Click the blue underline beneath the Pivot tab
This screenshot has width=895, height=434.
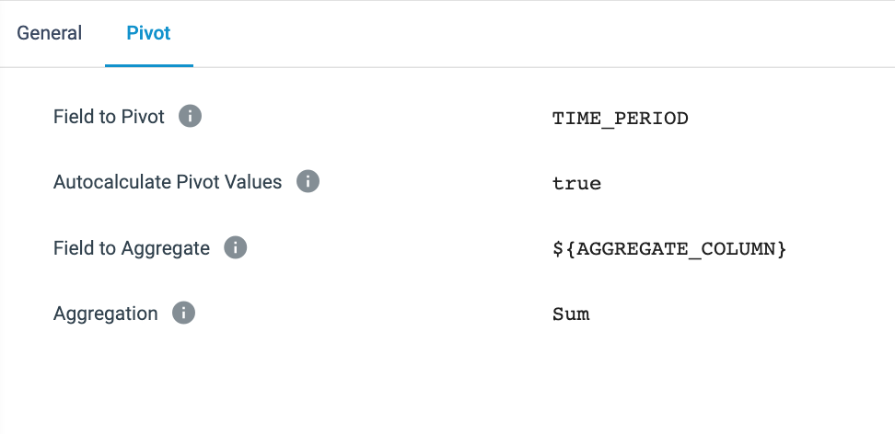pyautogui.click(x=148, y=65)
